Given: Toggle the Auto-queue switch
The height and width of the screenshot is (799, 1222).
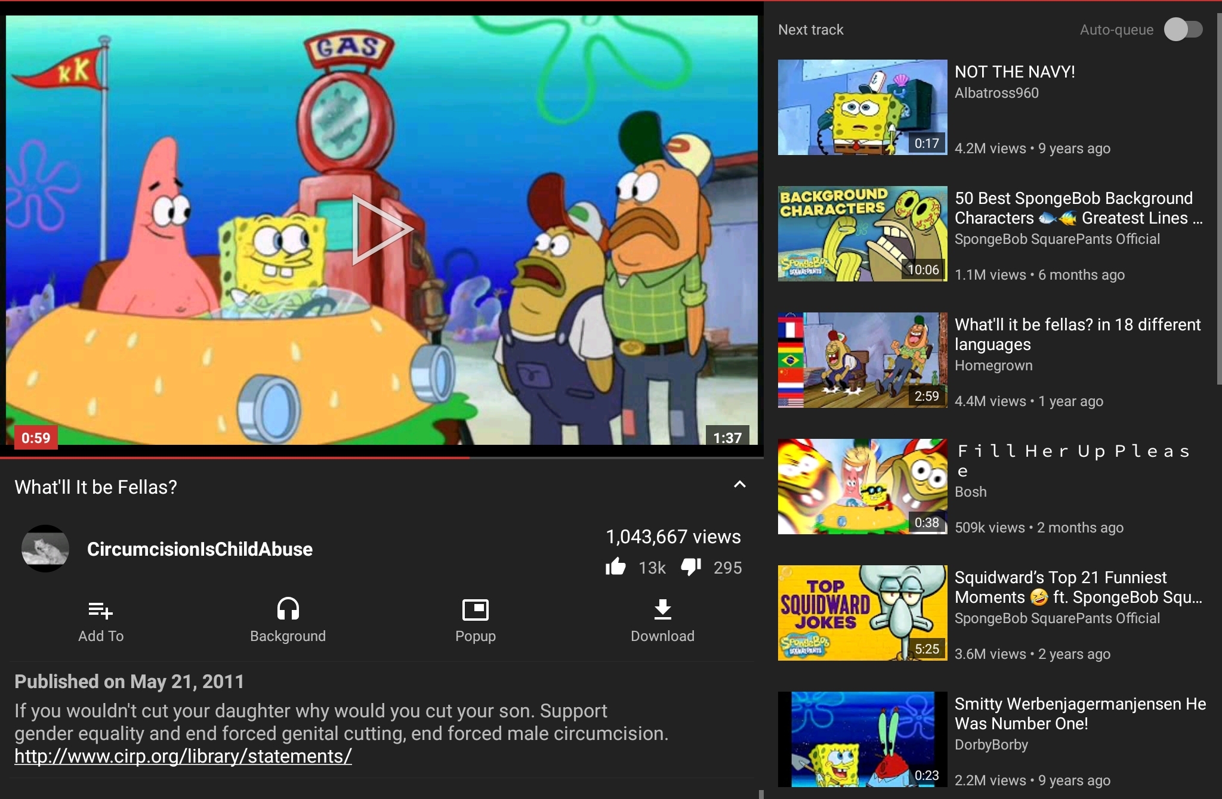Looking at the screenshot, I should (1183, 30).
